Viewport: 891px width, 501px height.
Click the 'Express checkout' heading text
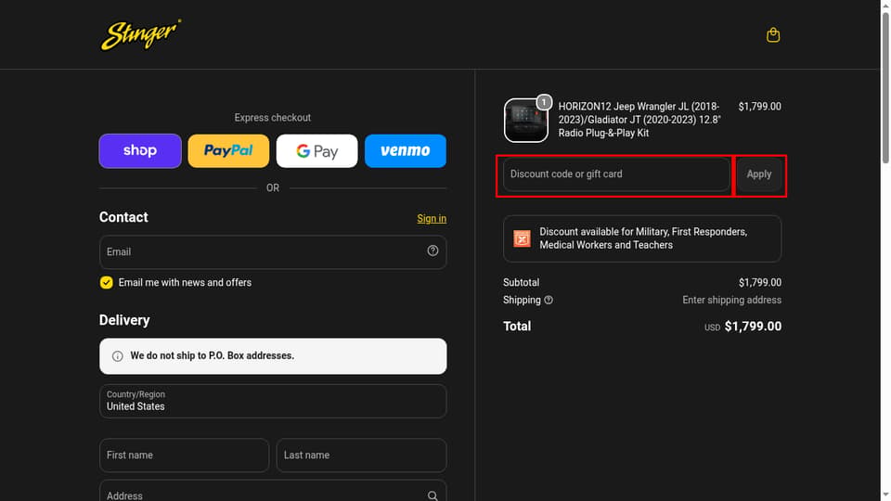tap(273, 118)
